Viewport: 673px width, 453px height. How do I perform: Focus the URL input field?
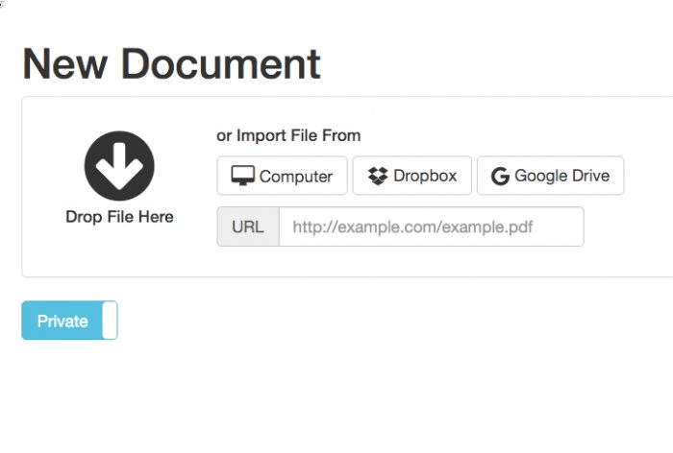click(x=431, y=227)
